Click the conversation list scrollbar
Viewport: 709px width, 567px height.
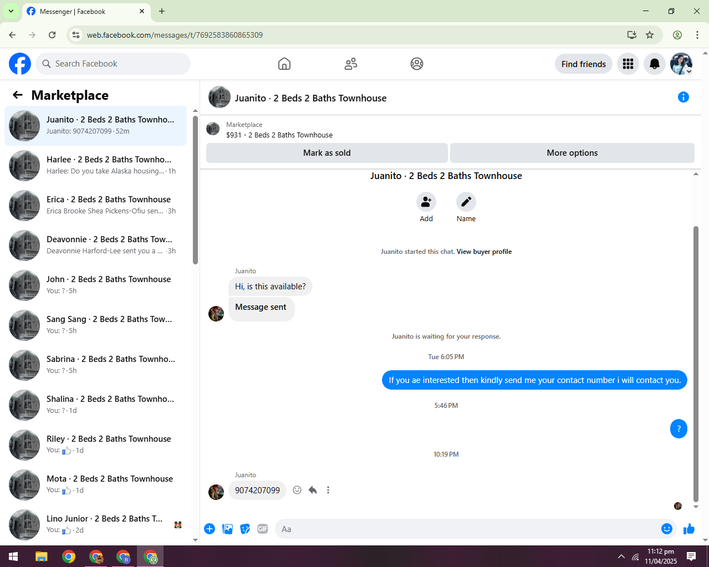(x=195, y=191)
